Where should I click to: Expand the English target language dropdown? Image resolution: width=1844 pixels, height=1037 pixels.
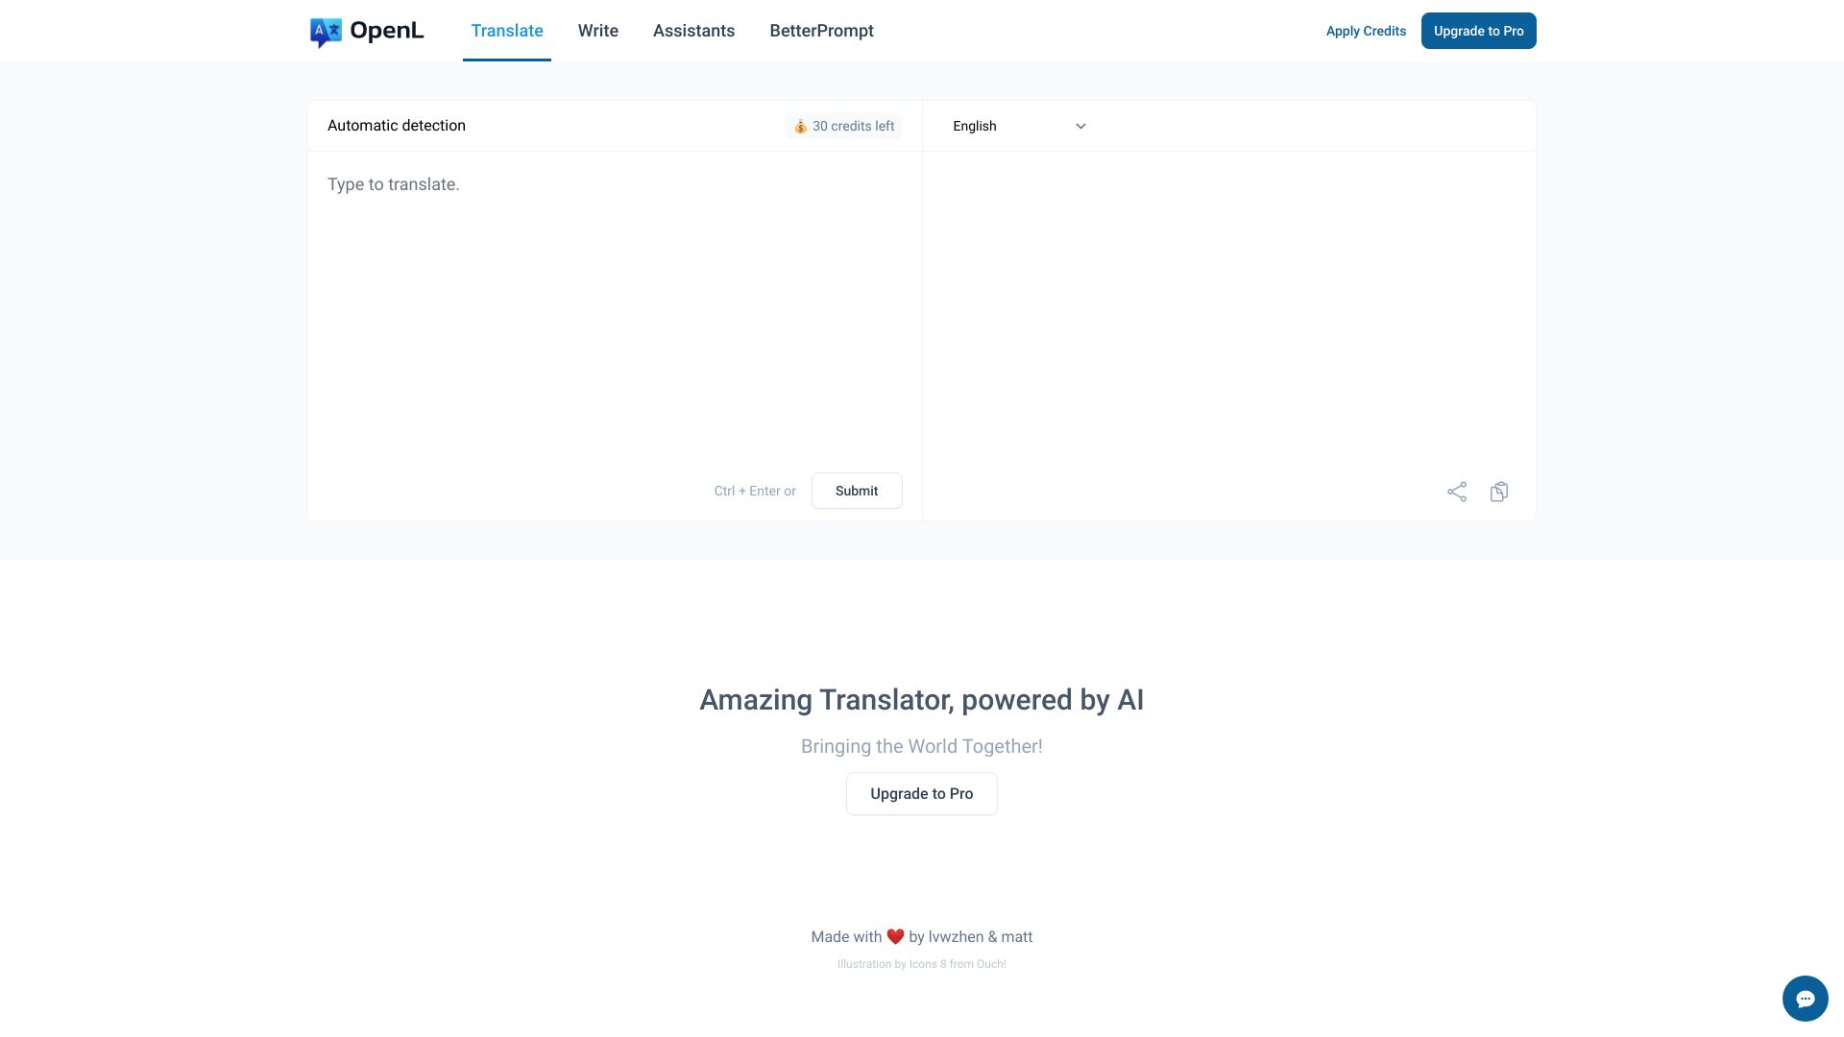1020,126
